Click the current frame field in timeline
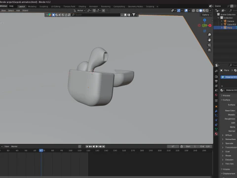The width and height of the screenshot is (237, 178). [x=173, y=146]
